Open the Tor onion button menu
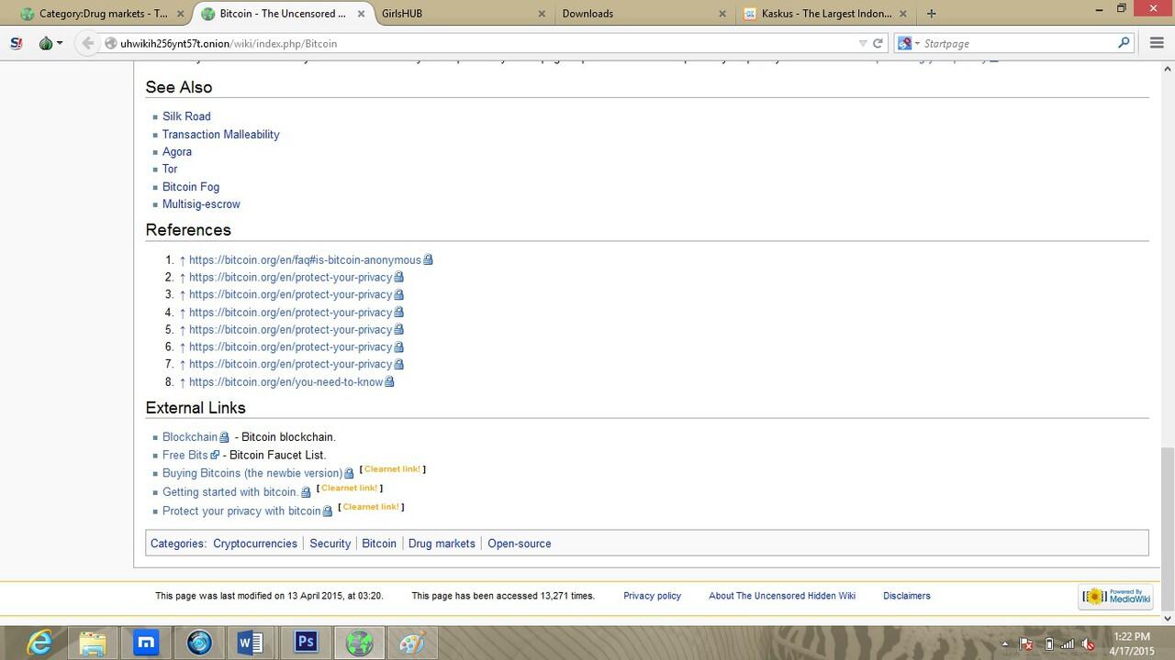 [x=51, y=43]
